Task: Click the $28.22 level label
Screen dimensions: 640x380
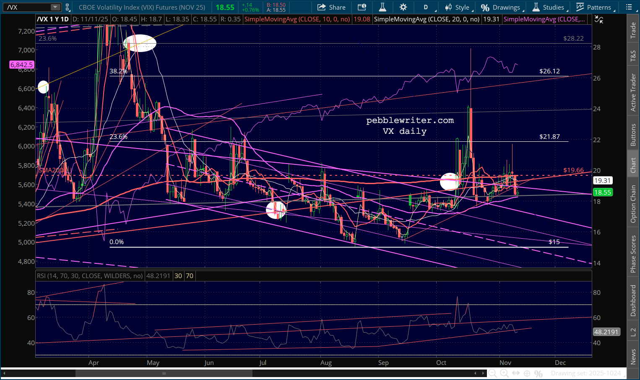Action: (x=573, y=38)
